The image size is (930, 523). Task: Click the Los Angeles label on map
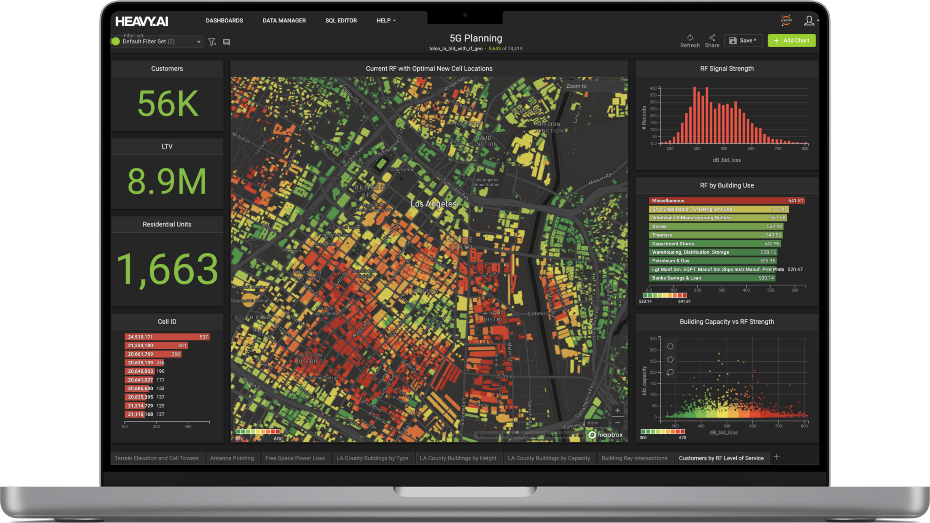[433, 204]
